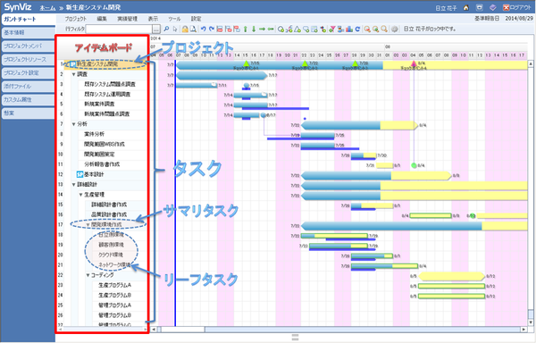Click the SP icon beside 基本設計 row

pyautogui.click(x=80, y=174)
